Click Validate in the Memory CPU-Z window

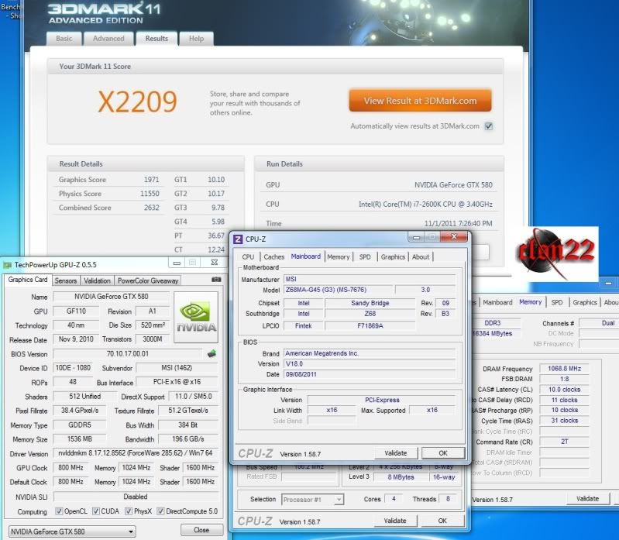587,499
